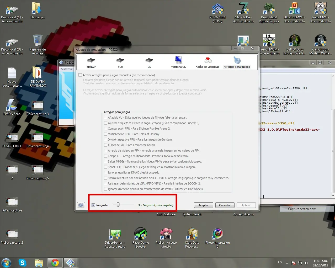Click the camera screenshot button in dialog

click(81, 205)
